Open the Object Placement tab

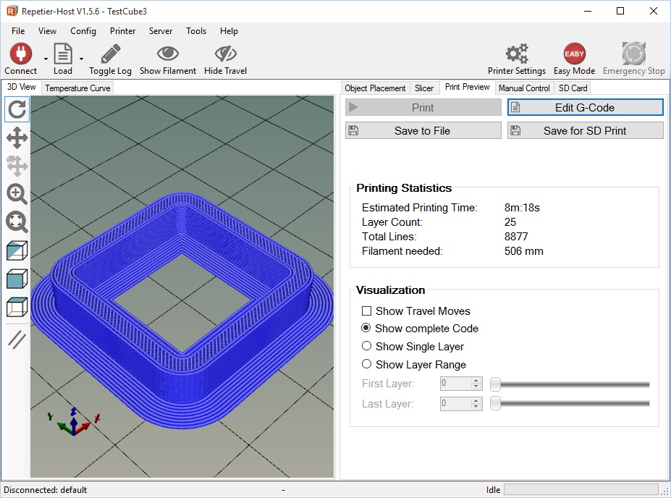point(375,88)
